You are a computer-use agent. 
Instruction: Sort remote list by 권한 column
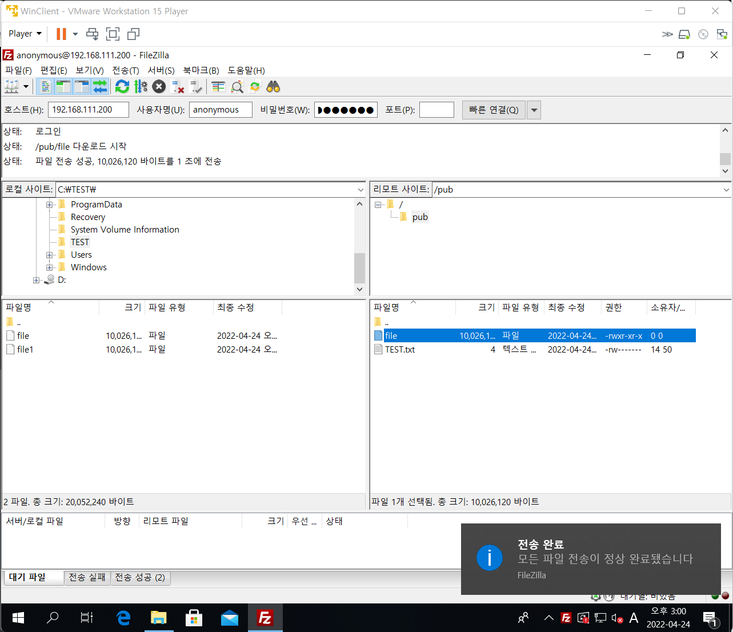click(x=624, y=307)
